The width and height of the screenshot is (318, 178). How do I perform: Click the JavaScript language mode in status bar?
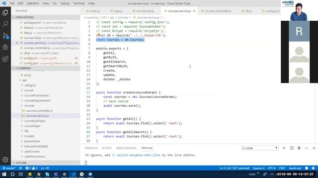[295, 168]
